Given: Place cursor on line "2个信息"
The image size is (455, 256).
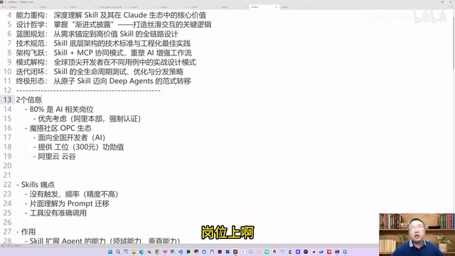Looking at the screenshot, I should 28,100.
